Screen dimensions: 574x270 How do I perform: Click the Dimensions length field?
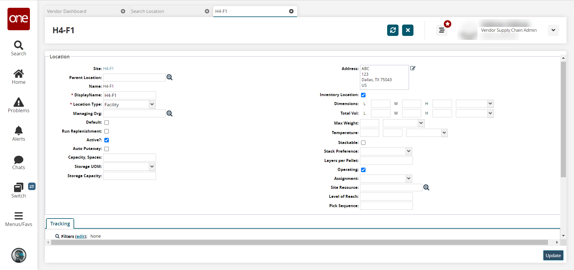(381, 104)
